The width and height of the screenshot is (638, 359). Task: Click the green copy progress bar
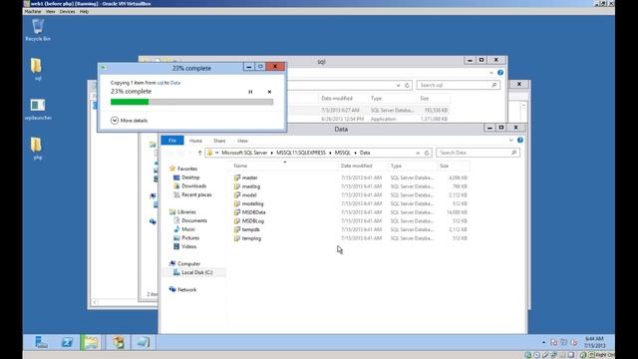pos(191,102)
